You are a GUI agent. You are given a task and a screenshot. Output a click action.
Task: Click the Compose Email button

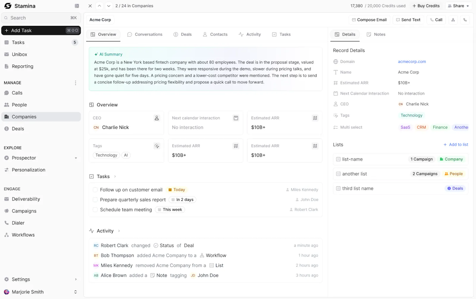point(369,20)
